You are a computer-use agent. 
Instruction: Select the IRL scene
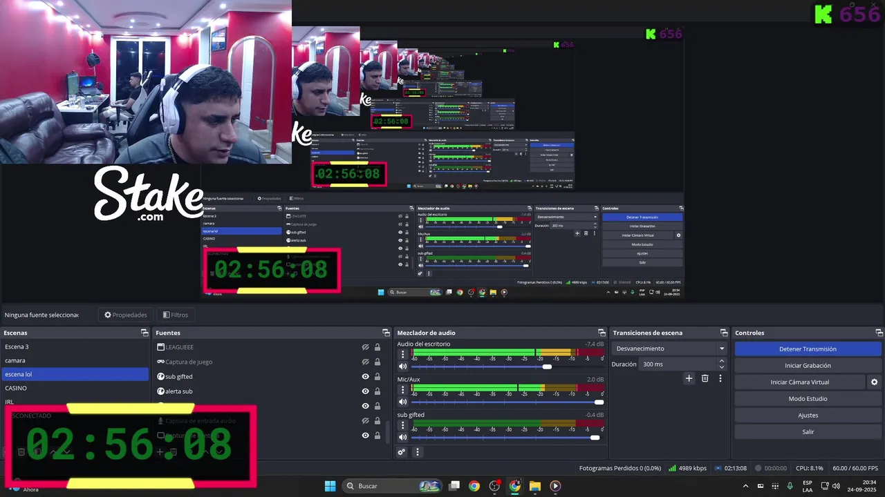point(75,402)
